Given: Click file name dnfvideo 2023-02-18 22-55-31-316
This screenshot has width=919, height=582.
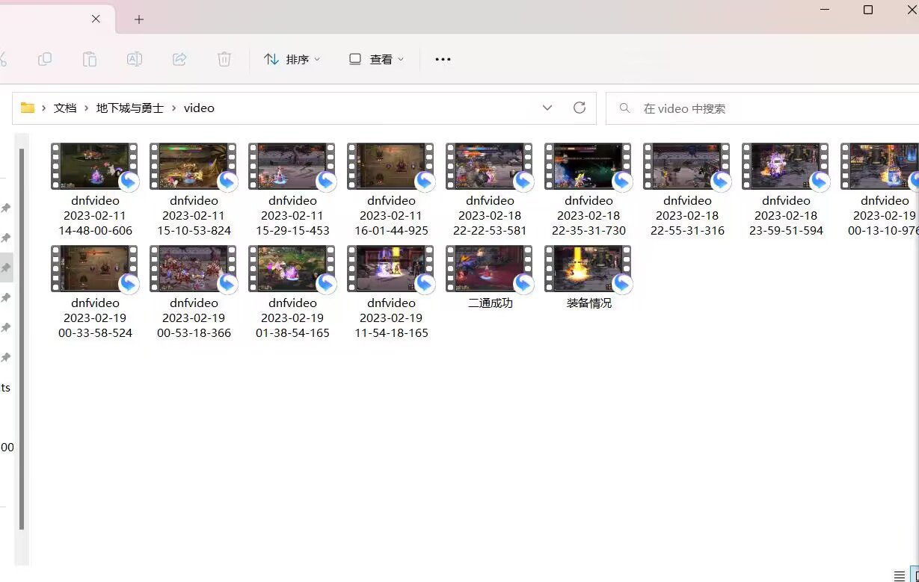Looking at the screenshot, I should [x=687, y=215].
